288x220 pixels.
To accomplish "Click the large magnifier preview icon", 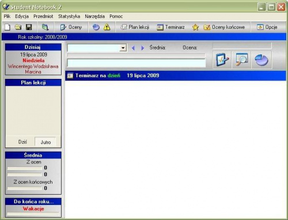I will click(x=241, y=60).
